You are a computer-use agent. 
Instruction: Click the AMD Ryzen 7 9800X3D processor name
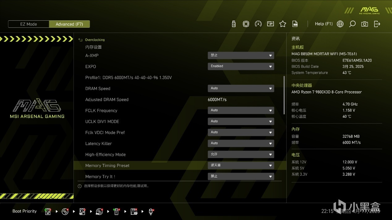pyautogui.click(x=326, y=92)
